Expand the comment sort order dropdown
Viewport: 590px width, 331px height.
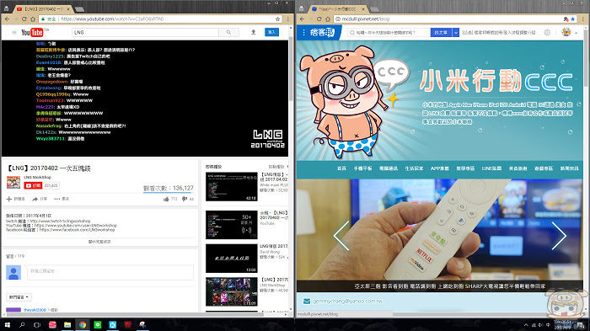click(x=19, y=297)
